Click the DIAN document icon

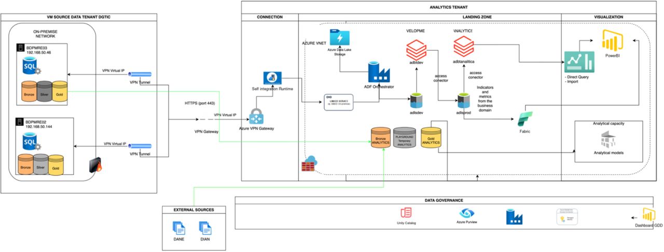coord(205,227)
